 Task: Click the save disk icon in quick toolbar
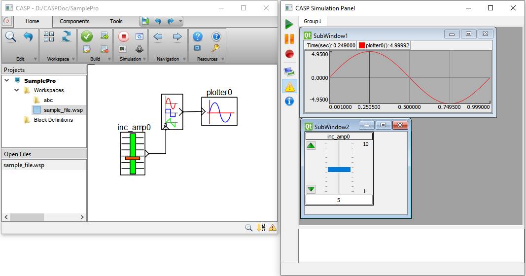pos(145,21)
